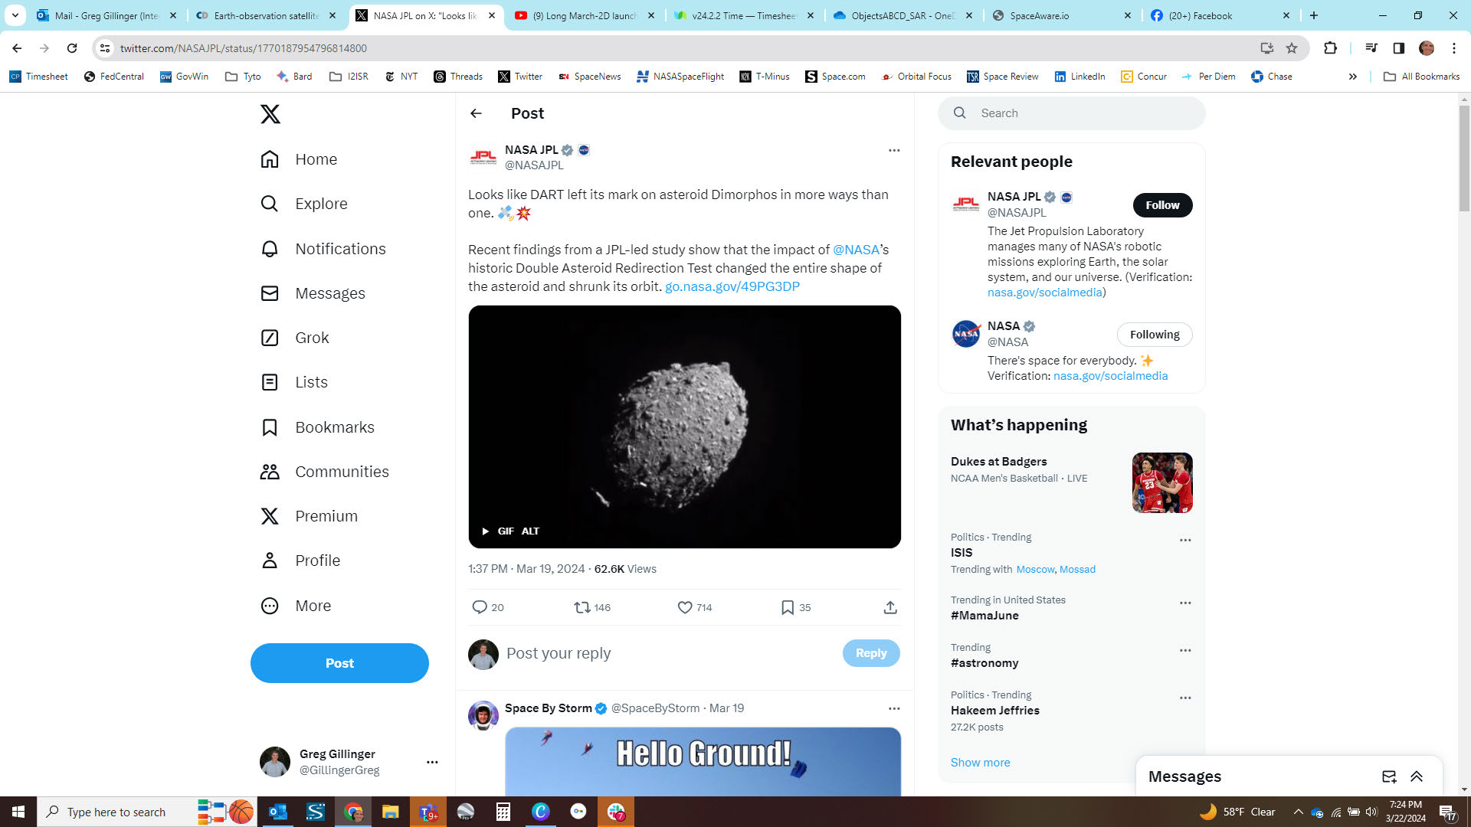Click Following button for NASA
The height and width of the screenshot is (827, 1471).
click(x=1155, y=335)
